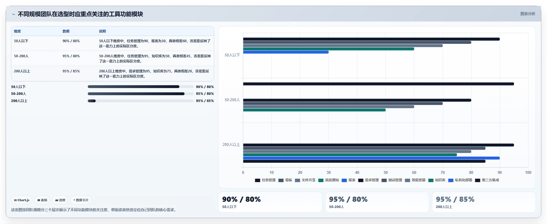Click the Chart.js tag chip
The height and width of the screenshot is (224, 547).
[22, 200]
